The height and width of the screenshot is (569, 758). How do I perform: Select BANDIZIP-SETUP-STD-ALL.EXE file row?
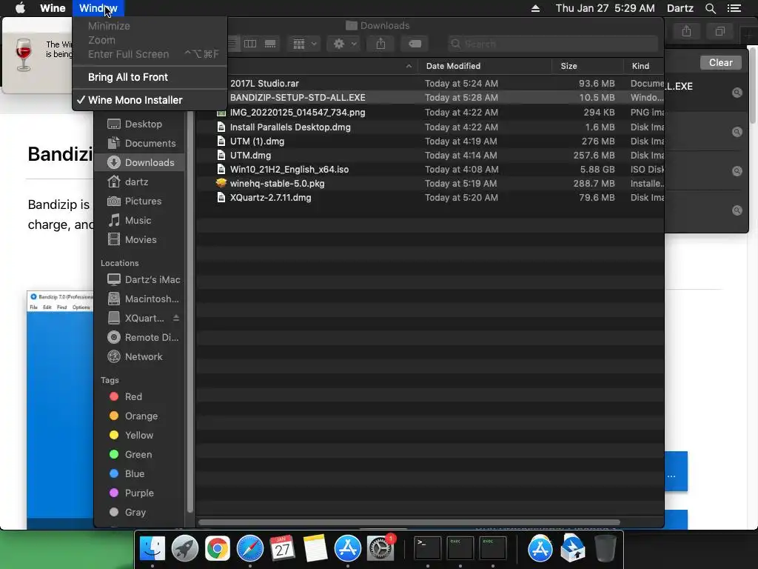pos(430,98)
